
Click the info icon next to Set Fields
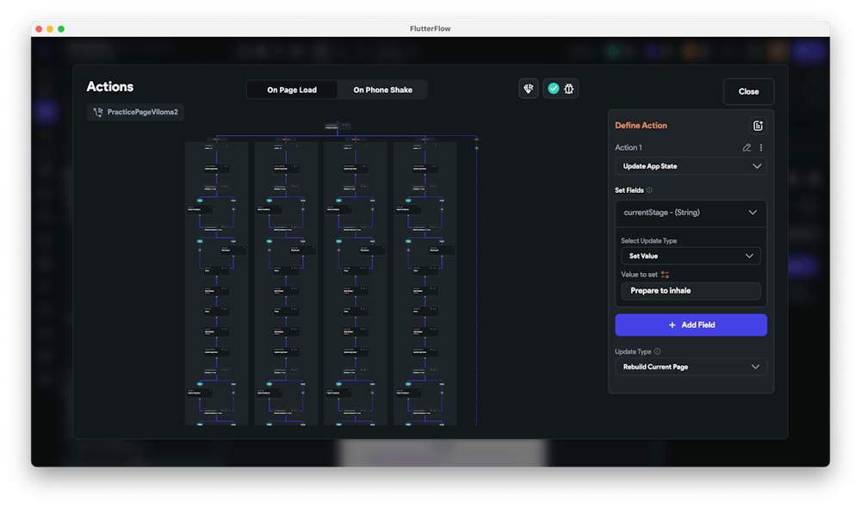click(x=649, y=190)
